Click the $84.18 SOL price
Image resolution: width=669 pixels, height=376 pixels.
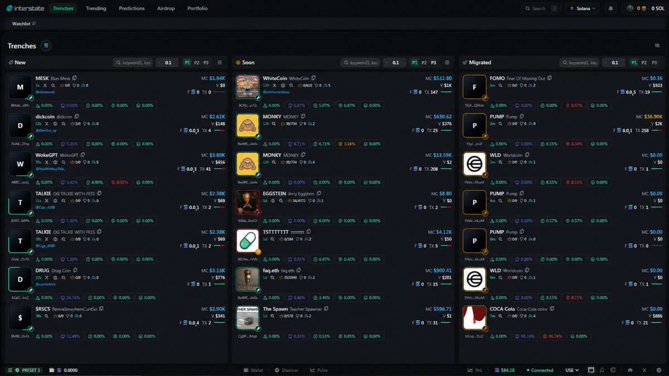[503, 370]
